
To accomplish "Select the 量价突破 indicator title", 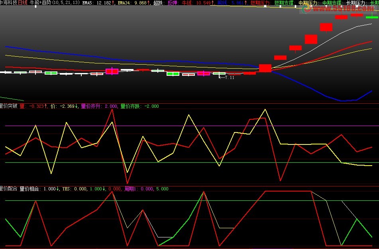I will click(8, 106).
